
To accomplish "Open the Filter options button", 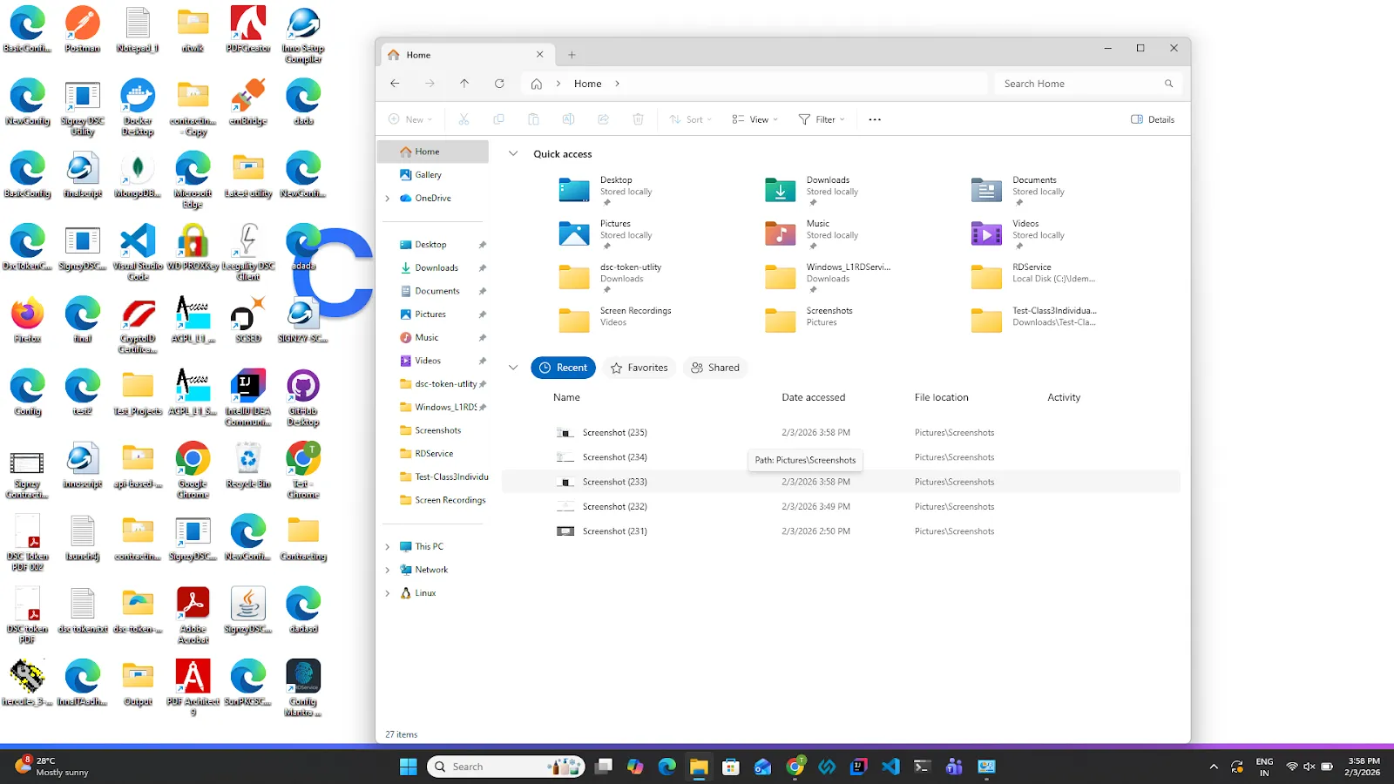I will pyautogui.click(x=822, y=119).
